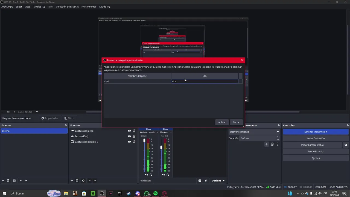Open transition properties three-dot menu
Image resolution: width=350 pixels, height=197 pixels.
click(278, 144)
